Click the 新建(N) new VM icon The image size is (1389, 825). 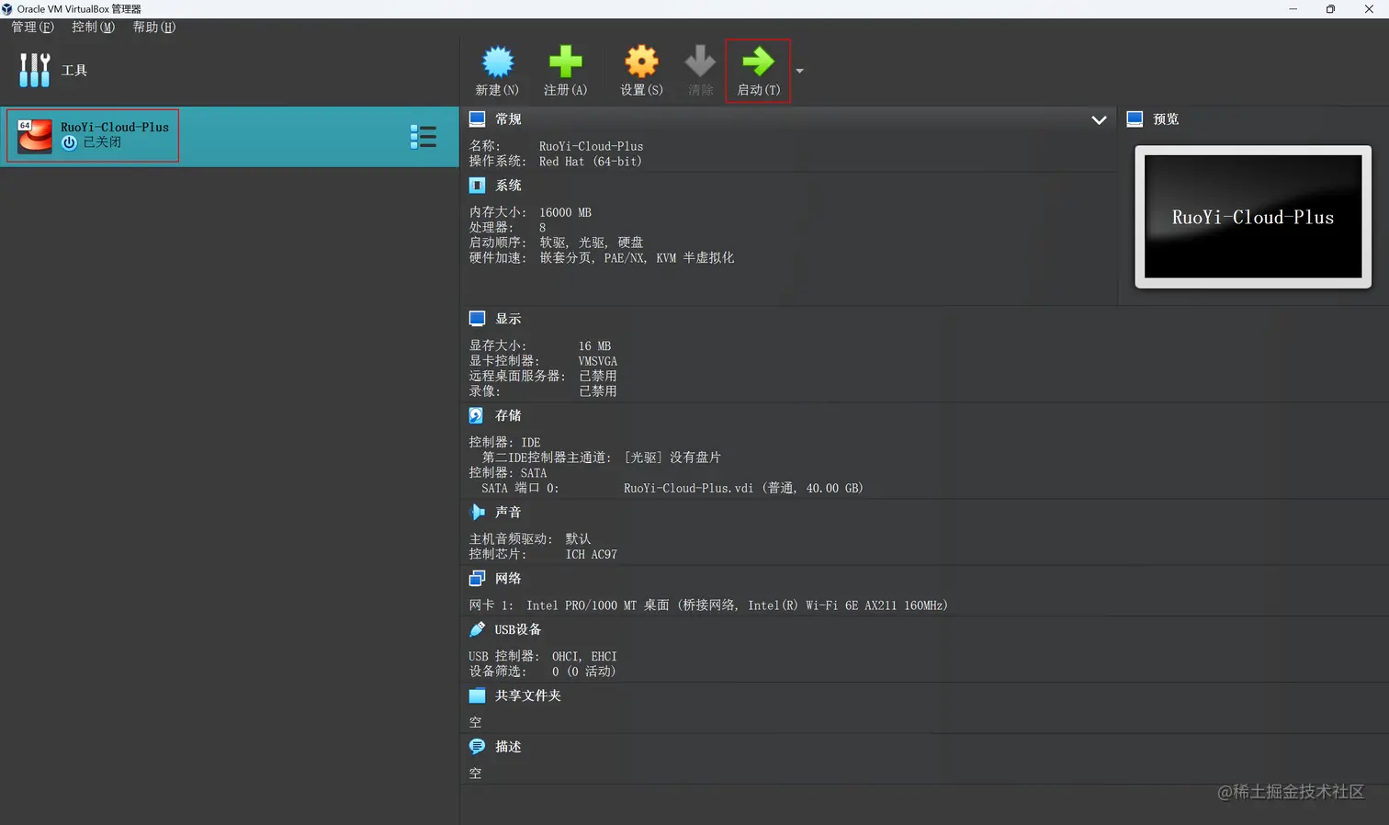pyautogui.click(x=497, y=62)
